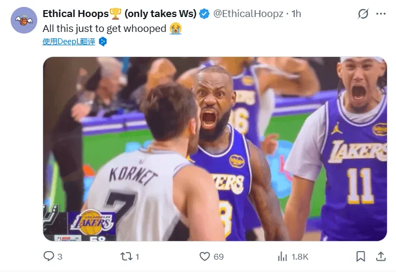Open the share menu for this tweet

click(x=381, y=256)
